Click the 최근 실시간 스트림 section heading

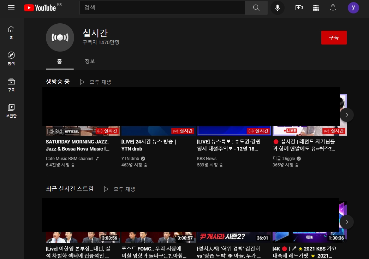70,189
